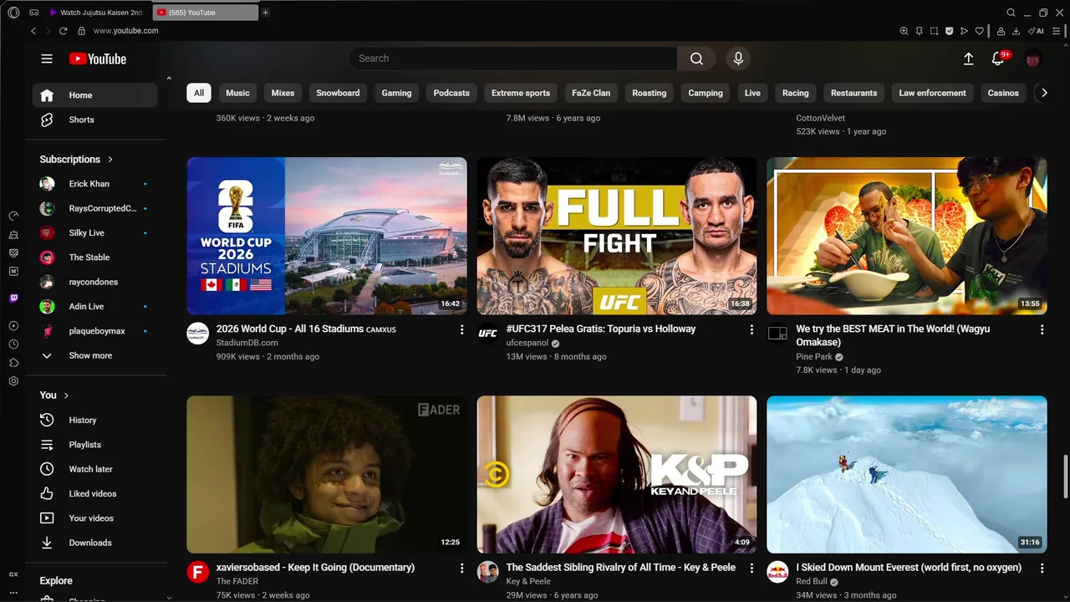The width and height of the screenshot is (1070, 602).
Task: Open Watch later in sidebar
Action: coord(94,469)
